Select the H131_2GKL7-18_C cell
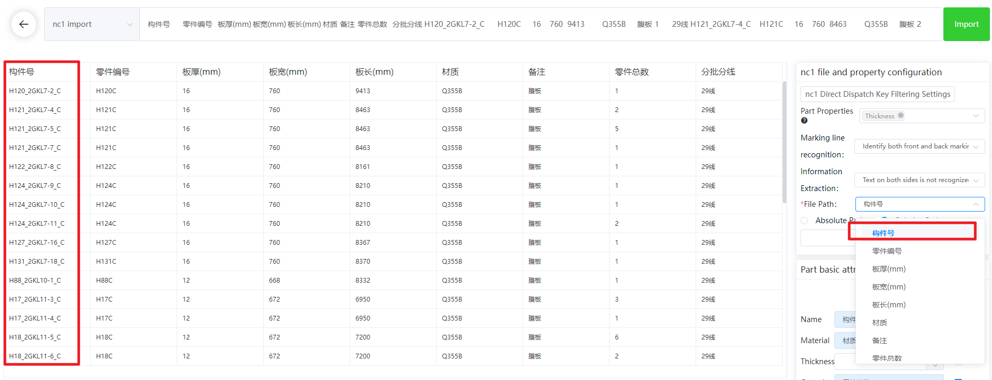Image resolution: width=992 pixels, height=380 pixels. (x=47, y=262)
